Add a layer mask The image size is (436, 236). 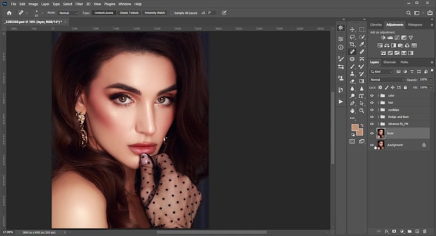click(x=394, y=232)
